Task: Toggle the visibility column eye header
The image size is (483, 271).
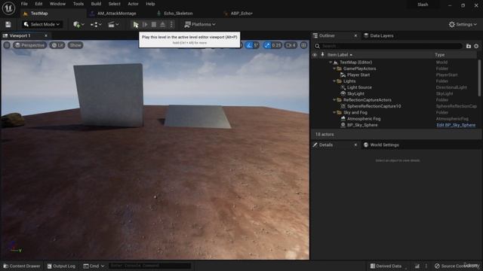Action: pos(315,55)
